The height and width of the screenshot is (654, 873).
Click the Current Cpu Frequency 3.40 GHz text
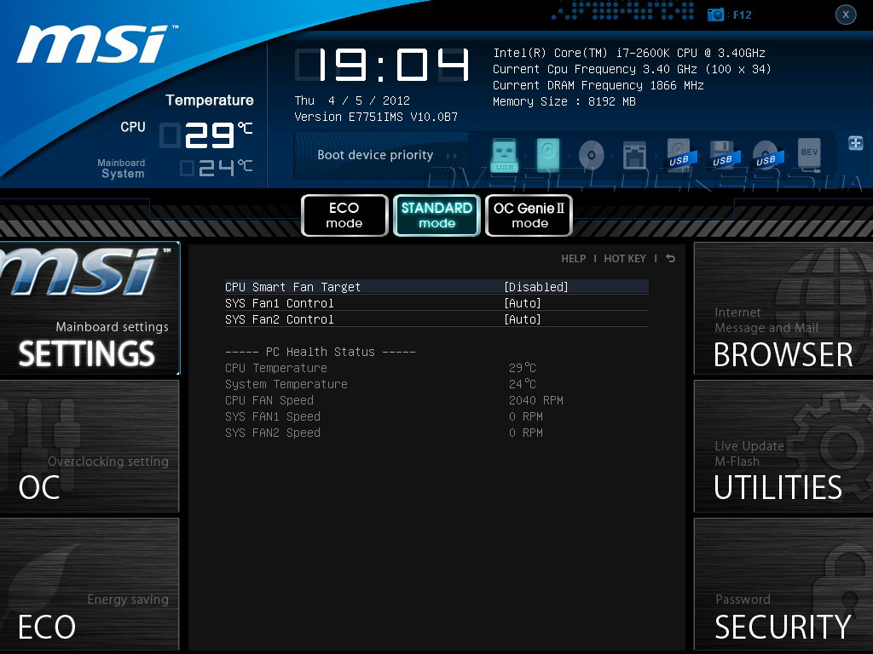(632, 69)
